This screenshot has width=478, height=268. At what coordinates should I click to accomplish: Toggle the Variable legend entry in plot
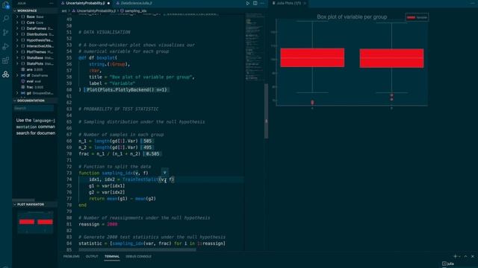point(417,17)
